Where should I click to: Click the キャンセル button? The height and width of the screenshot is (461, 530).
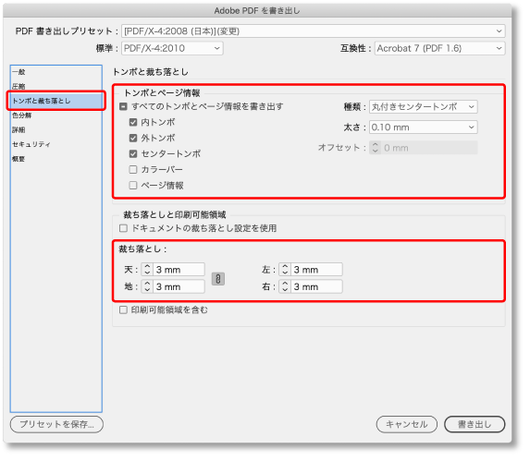point(407,424)
